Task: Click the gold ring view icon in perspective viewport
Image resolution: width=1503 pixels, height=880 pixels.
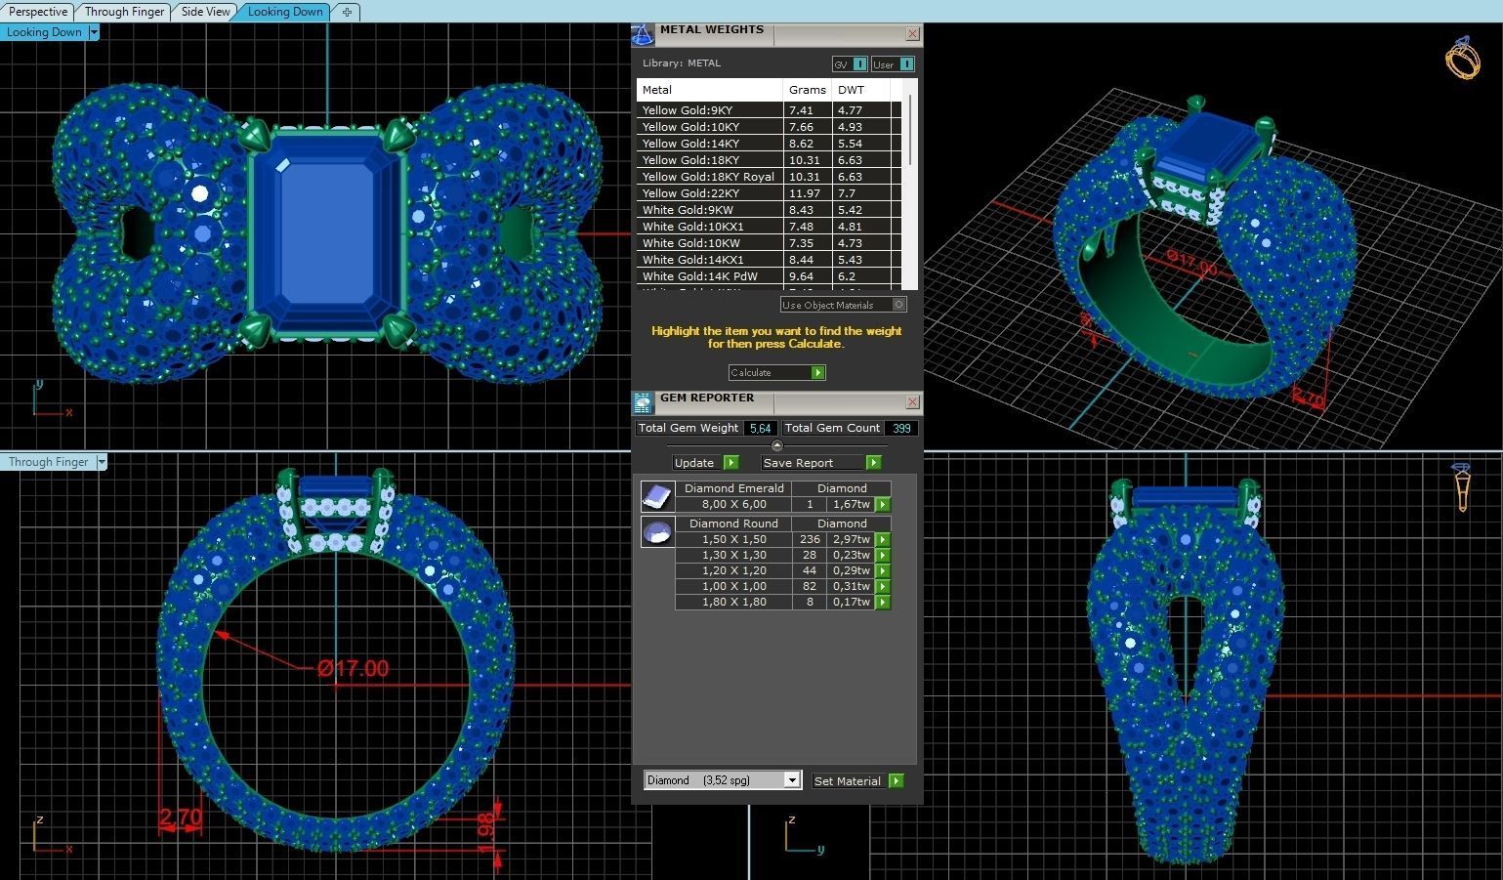Action: point(1463,59)
